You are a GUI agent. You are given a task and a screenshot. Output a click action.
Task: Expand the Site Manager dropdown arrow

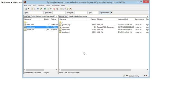tap(29, 9)
